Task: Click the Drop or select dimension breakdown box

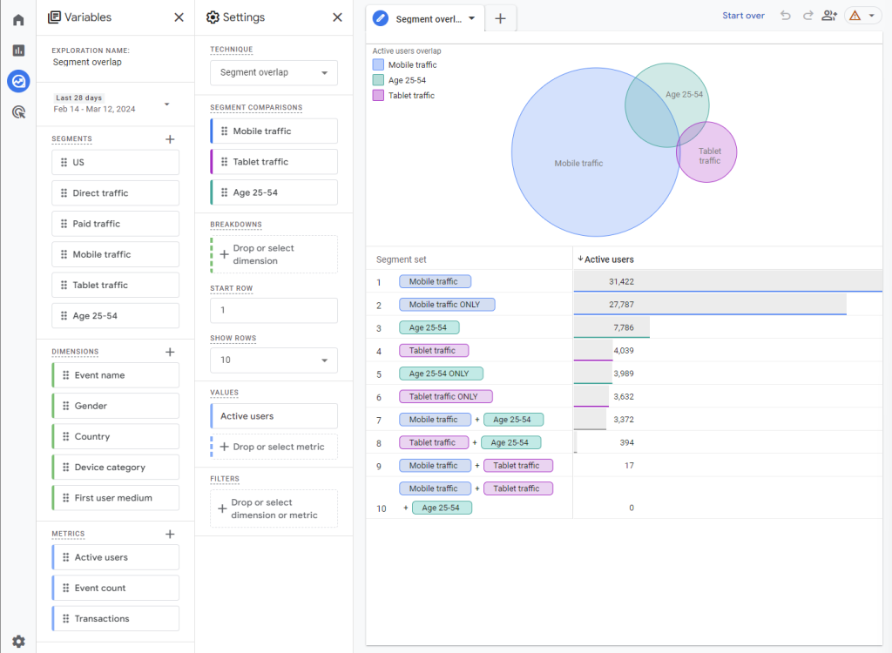Action: (274, 255)
